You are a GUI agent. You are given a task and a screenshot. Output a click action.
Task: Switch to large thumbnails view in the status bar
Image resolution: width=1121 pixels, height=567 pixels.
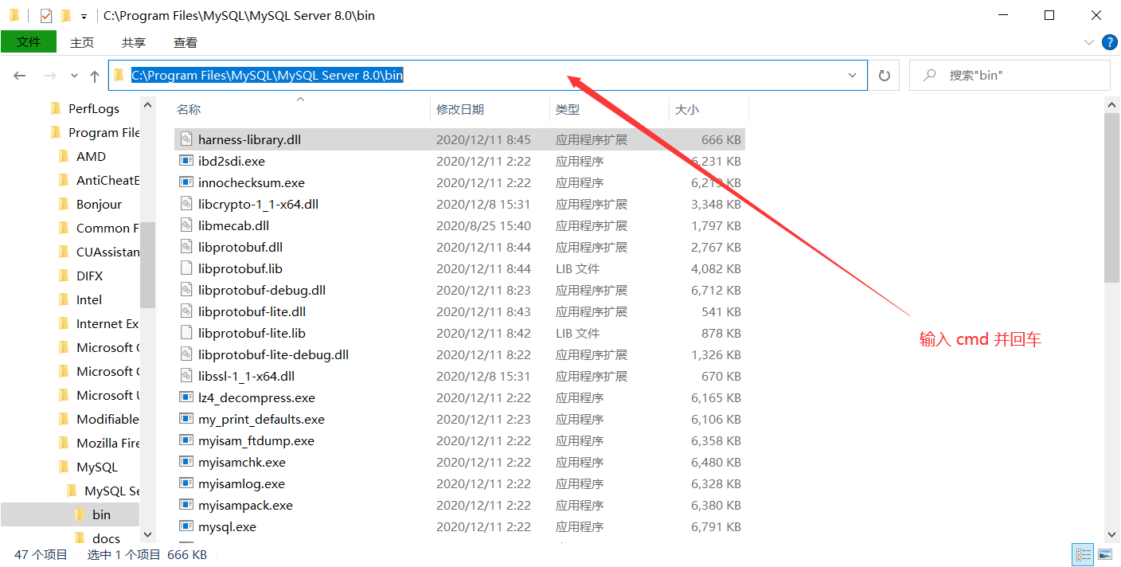[1105, 554]
